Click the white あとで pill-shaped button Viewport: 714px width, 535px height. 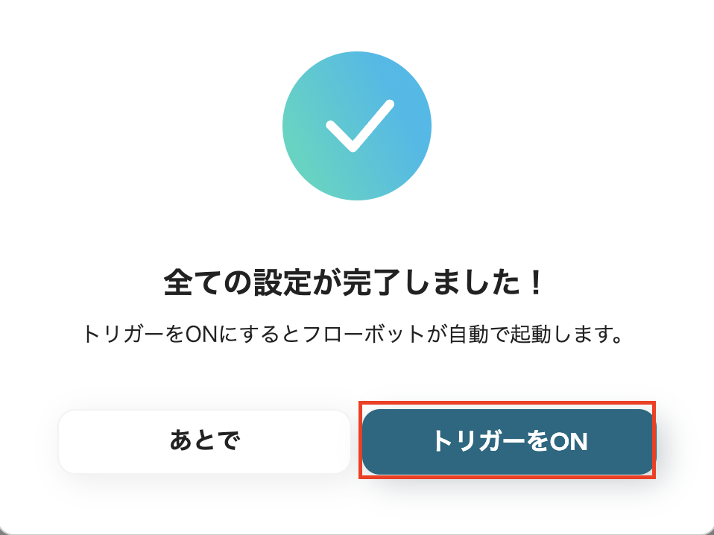click(203, 441)
